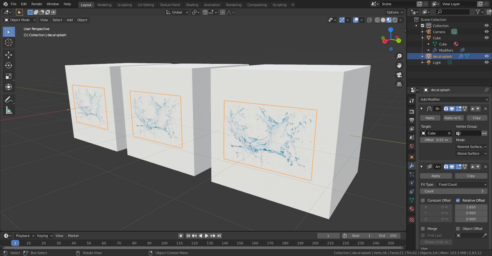This screenshot has height=256, width=492.
Task: Click the Array Count value slider
Action: tap(454, 191)
